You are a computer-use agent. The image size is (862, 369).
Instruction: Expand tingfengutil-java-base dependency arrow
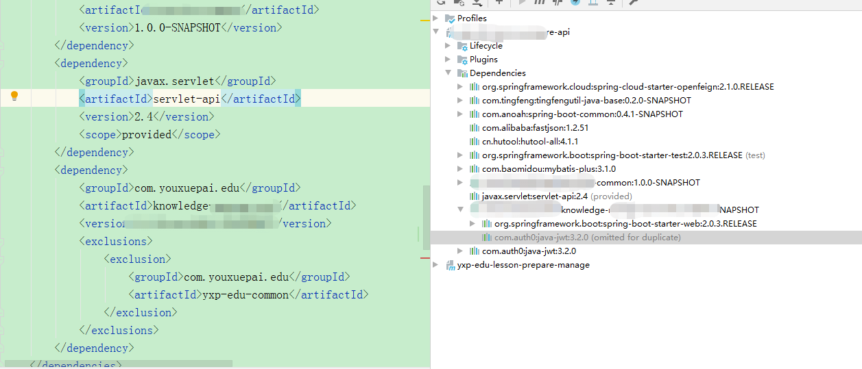[461, 101]
